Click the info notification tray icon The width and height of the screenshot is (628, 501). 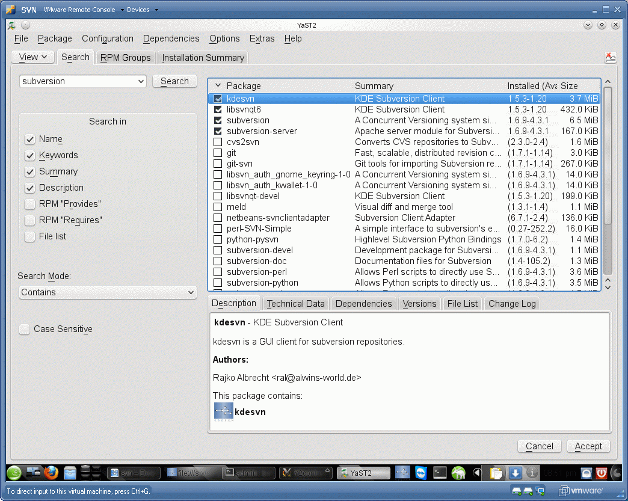[x=532, y=473]
